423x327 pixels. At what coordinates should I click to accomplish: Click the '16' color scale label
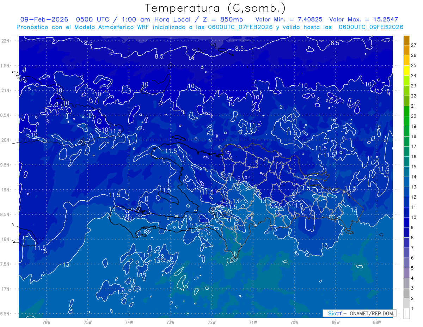414,157
